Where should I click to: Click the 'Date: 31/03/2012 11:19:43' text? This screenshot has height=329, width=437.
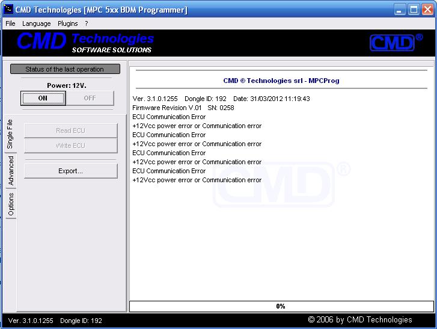(x=272, y=99)
